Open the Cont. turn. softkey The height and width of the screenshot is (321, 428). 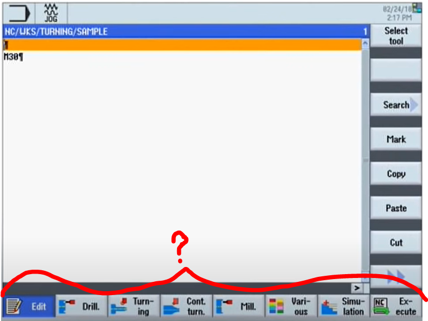[186, 306]
